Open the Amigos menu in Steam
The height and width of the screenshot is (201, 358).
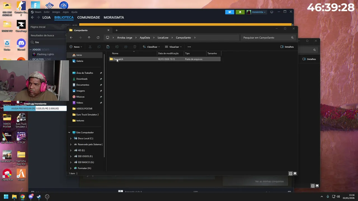click(x=56, y=12)
